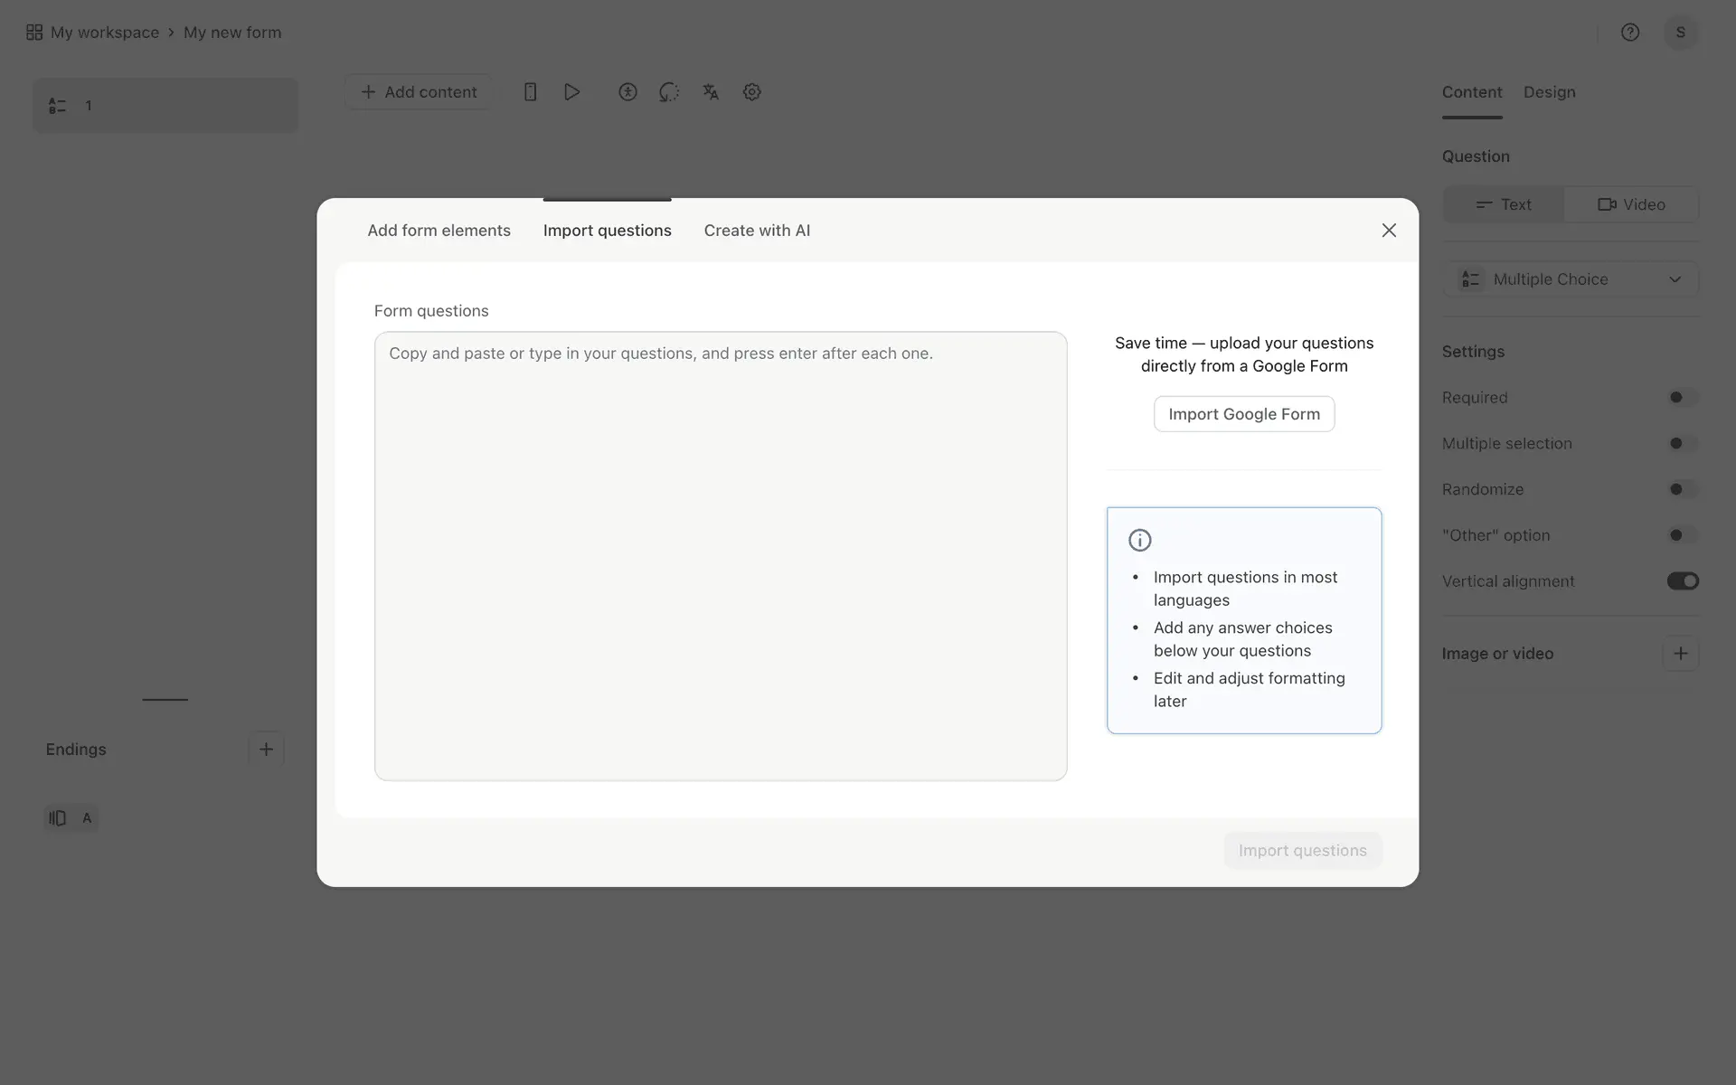1736x1085 pixels.
Task: Open form settings gear icon
Action: click(x=751, y=92)
